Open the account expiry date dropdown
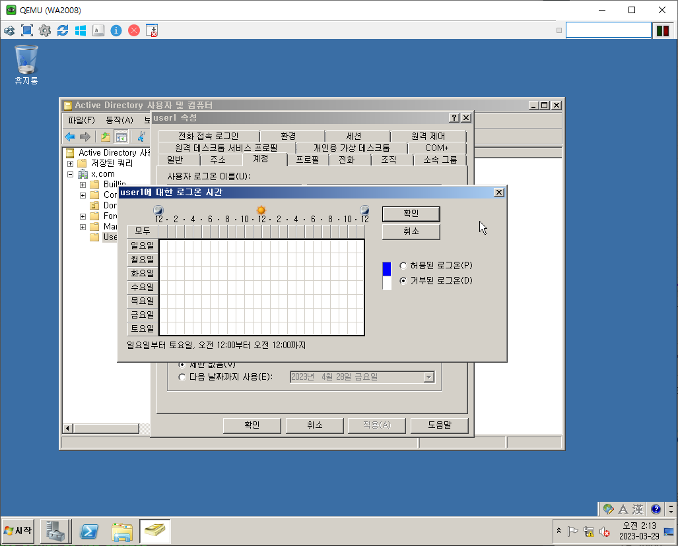 (428, 377)
